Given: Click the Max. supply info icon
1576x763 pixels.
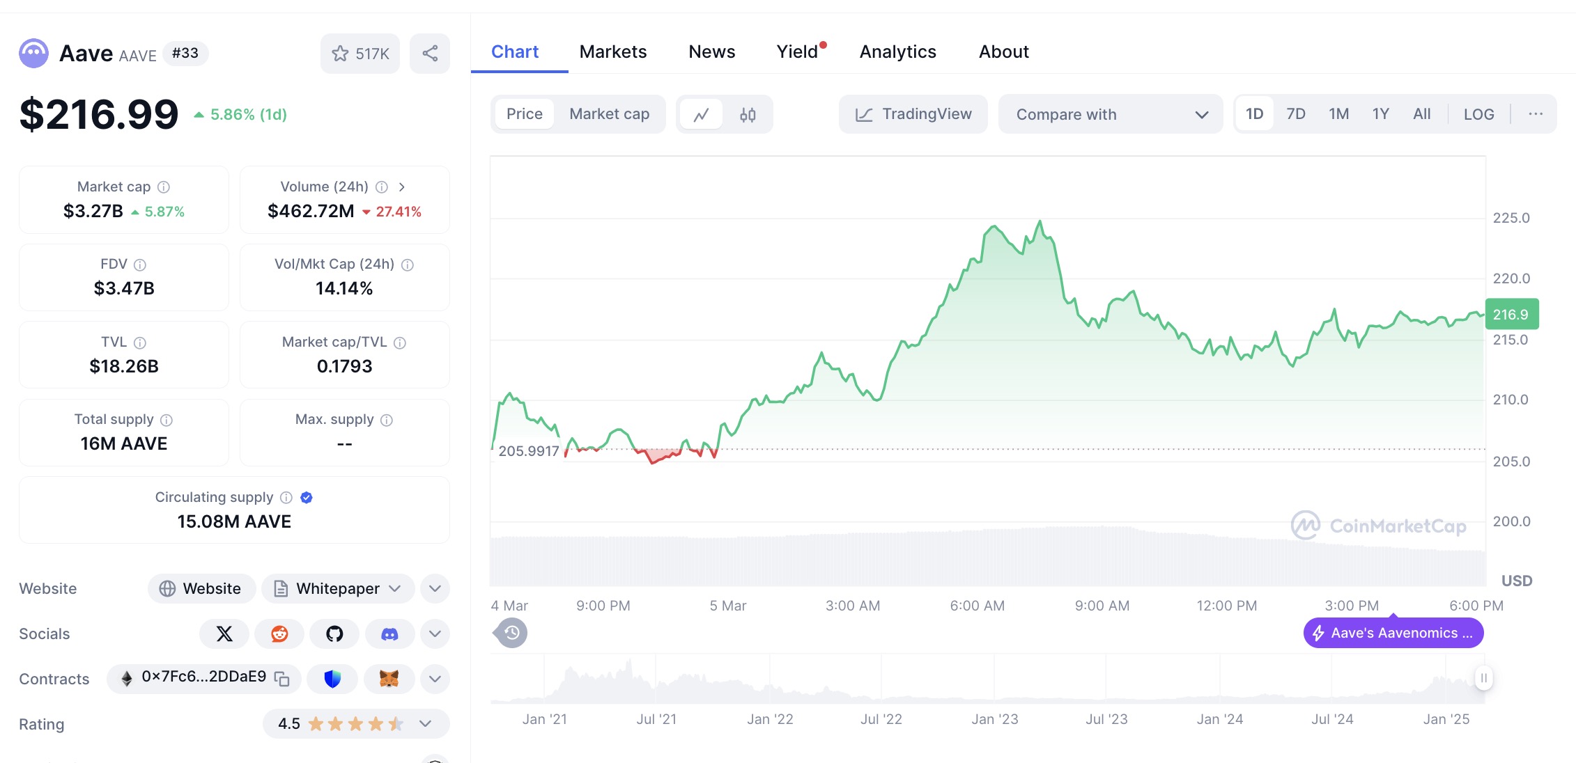Looking at the screenshot, I should (387, 420).
